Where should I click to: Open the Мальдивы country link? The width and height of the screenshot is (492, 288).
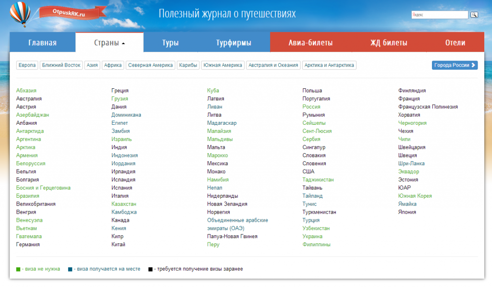pyautogui.click(x=220, y=139)
